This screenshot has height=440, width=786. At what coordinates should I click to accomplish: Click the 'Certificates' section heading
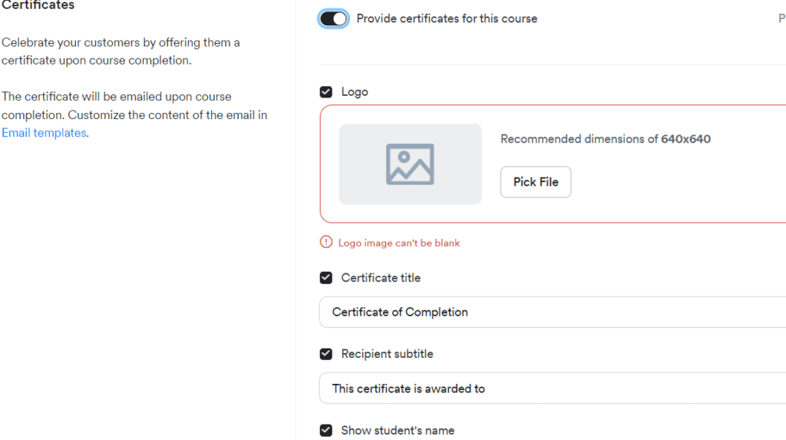tap(38, 5)
